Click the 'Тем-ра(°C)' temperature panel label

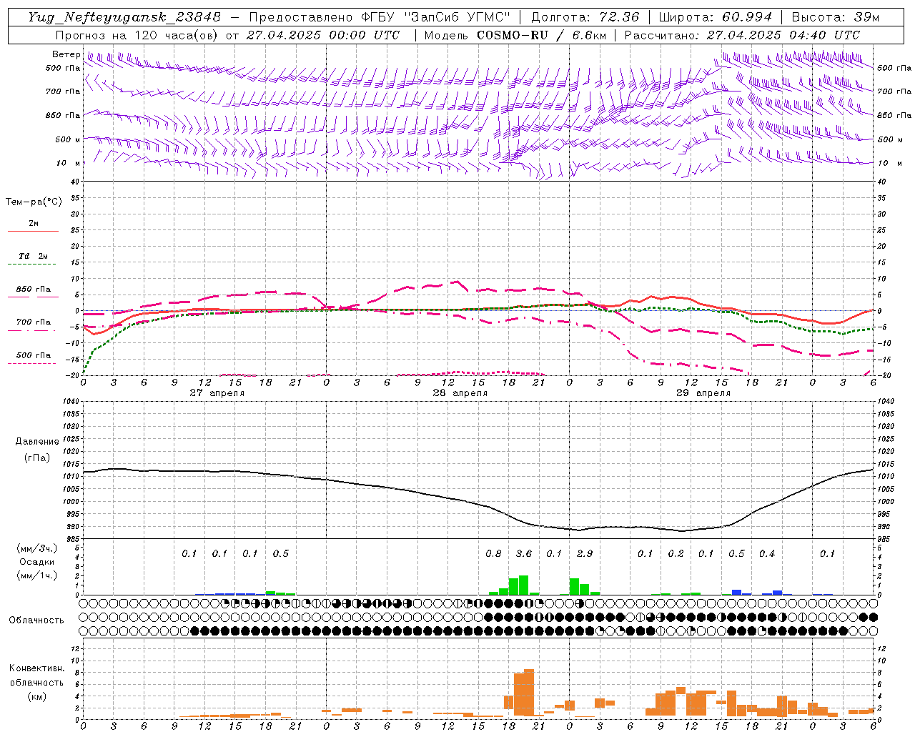(34, 202)
